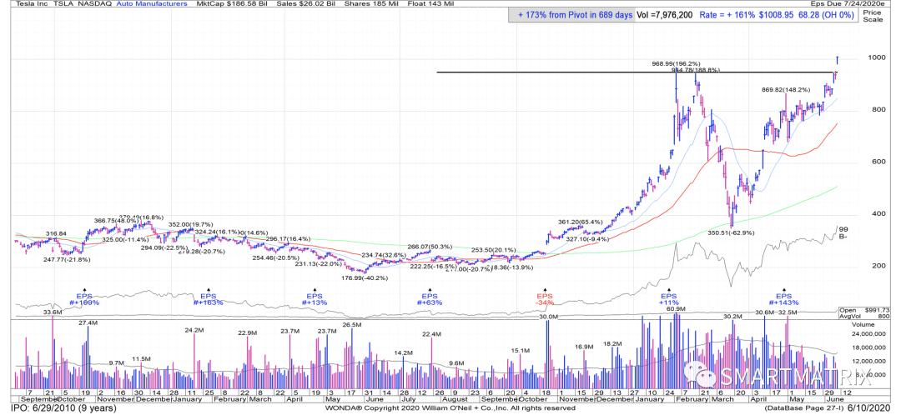Select the EPS +143% marker
Image resolution: width=901 pixels, height=415 pixels.
point(783,300)
